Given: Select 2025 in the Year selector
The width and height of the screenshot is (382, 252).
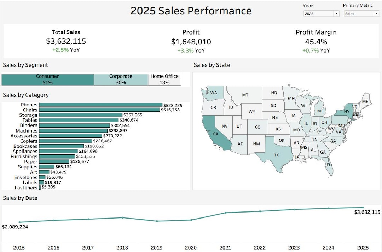Looking at the screenshot, I should coord(320,13).
